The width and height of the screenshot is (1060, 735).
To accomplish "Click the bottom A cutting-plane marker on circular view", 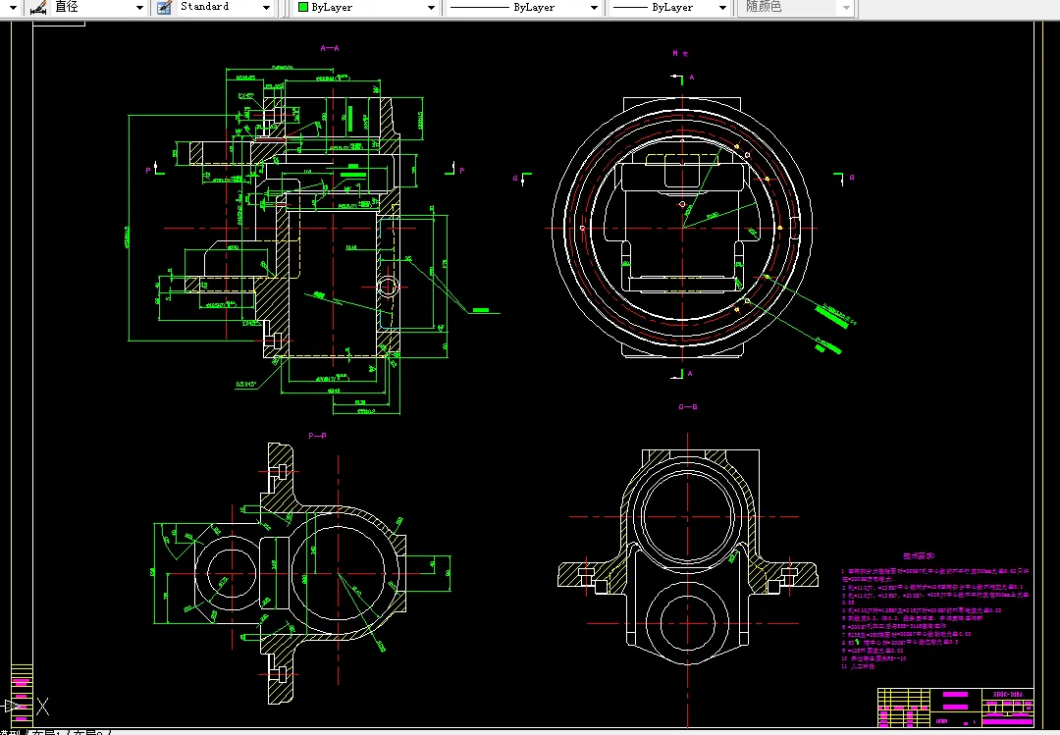I will tap(681, 374).
